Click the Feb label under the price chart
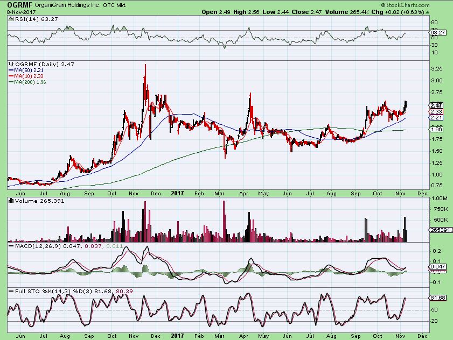453x340 pixels. (x=199, y=193)
